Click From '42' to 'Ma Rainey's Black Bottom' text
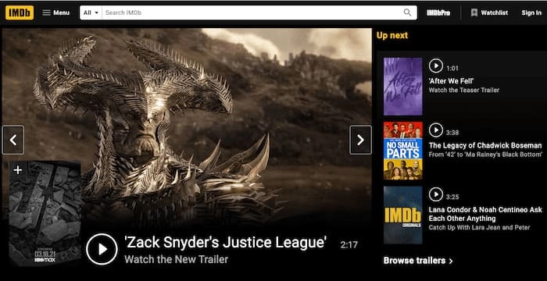The height and width of the screenshot is (281, 547). tap(485, 155)
